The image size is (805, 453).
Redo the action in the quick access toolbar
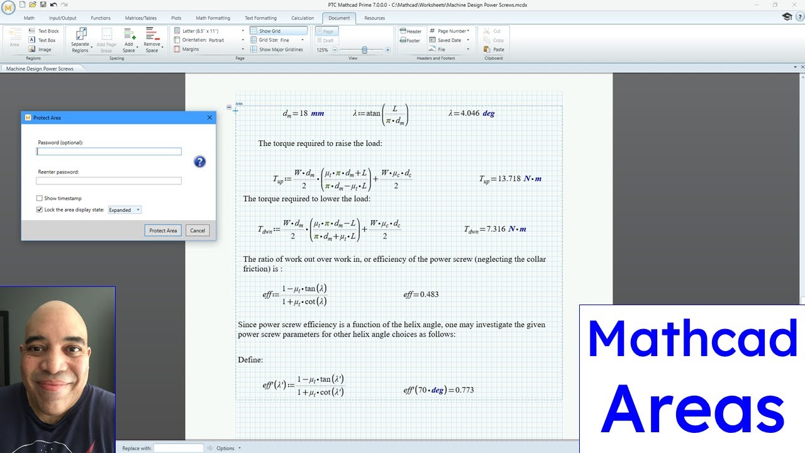click(x=64, y=4)
